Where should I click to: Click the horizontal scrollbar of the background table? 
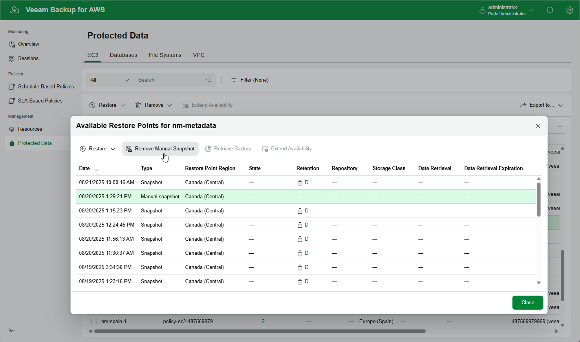(260, 331)
